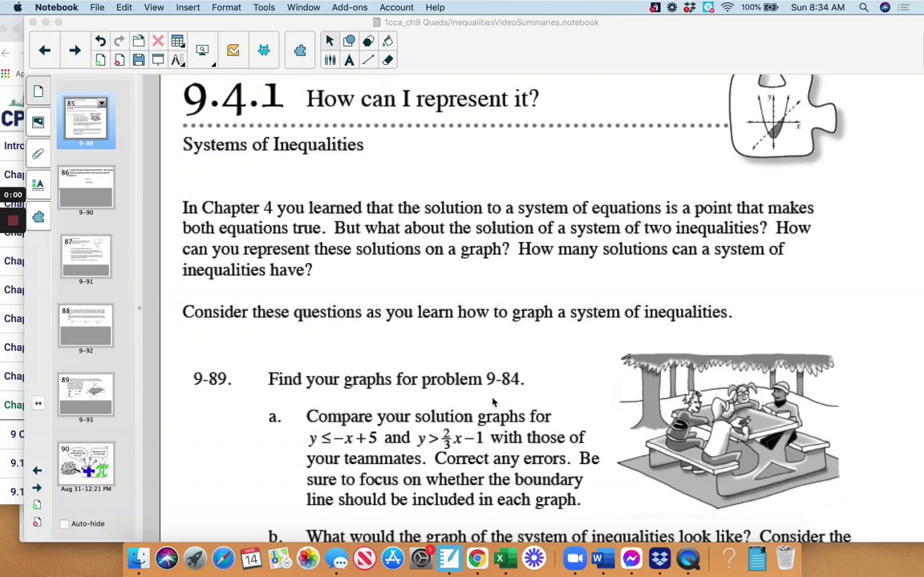The width and height of the screenshot is (924, 577).
Task: Select page thumbnail Aug 31-12:21 PM
Action: coord(86,464)
